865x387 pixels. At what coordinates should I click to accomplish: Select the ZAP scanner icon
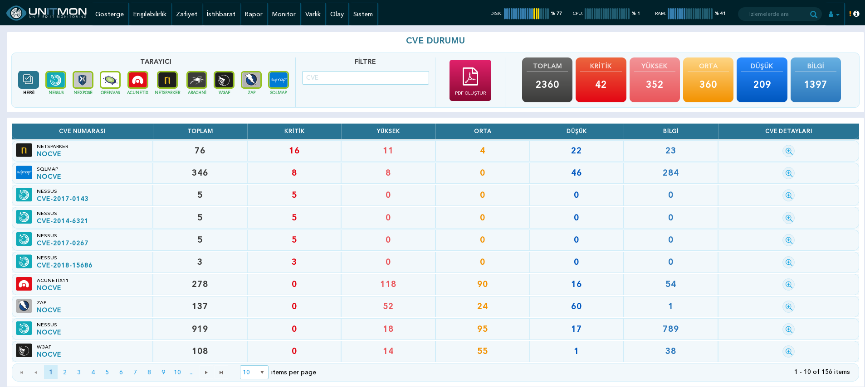coord(251,80)
